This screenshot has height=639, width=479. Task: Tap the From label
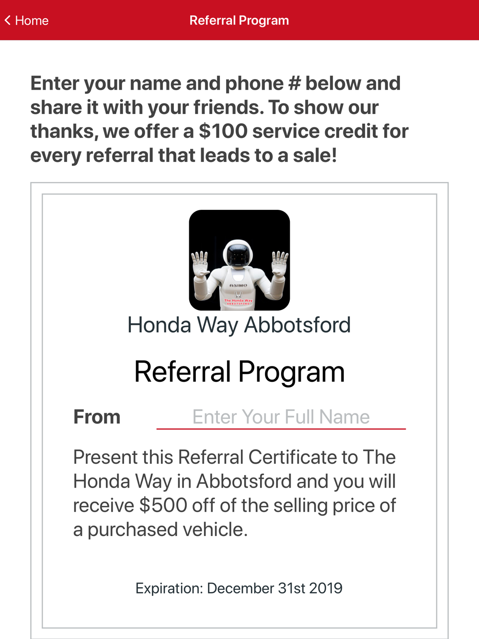(97, 417)
